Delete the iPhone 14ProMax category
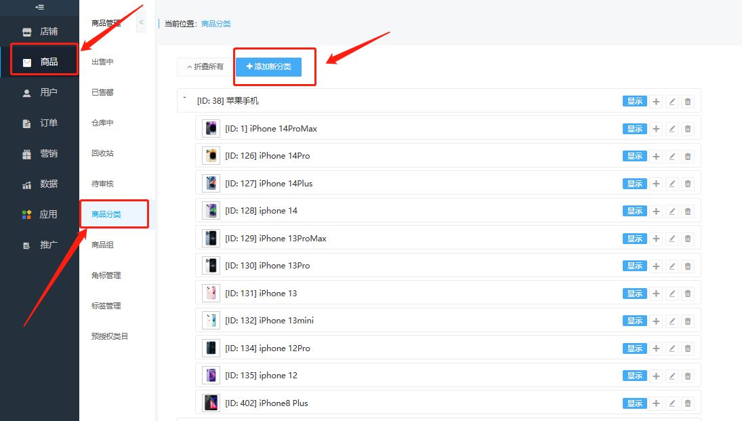Viewport: 742px width, 421px height. pos(688,129)
